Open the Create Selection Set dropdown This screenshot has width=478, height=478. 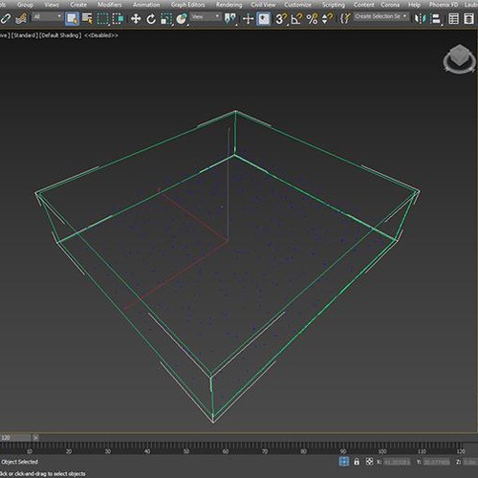[x=381, y=16]
